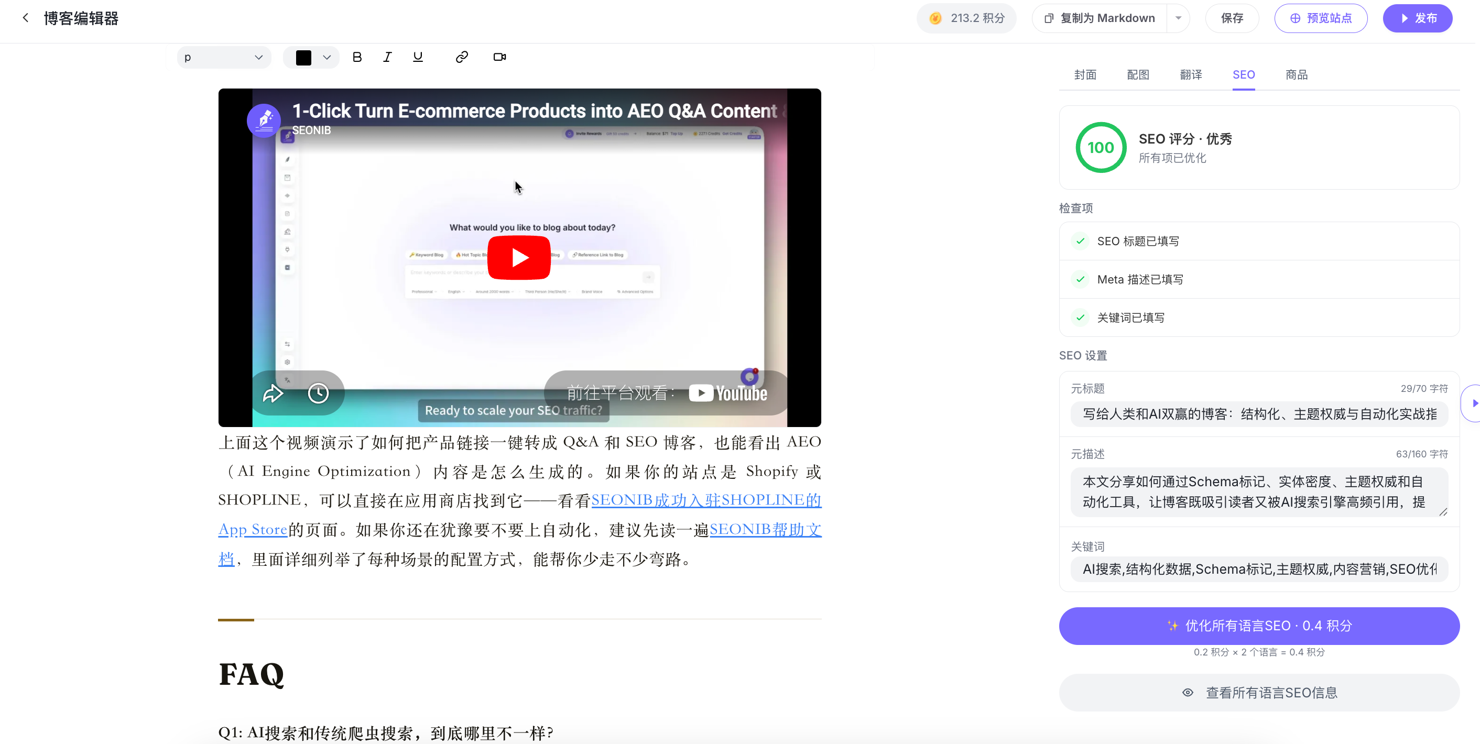Viewport: 1480px width, 744px height.
Task: Click 优化所有语言SEO · 0.4 积分 button
Action: [x=1259, y=626]
